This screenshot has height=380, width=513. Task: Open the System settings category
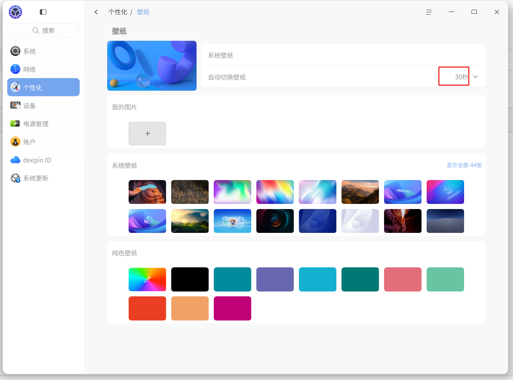coord(43,51)
